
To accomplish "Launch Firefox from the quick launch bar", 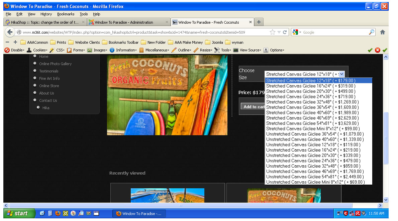I will pyautogui.click(x=58, y=213).
